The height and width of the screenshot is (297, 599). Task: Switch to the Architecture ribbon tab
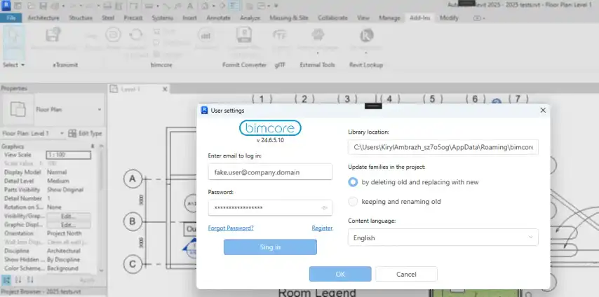43,18
